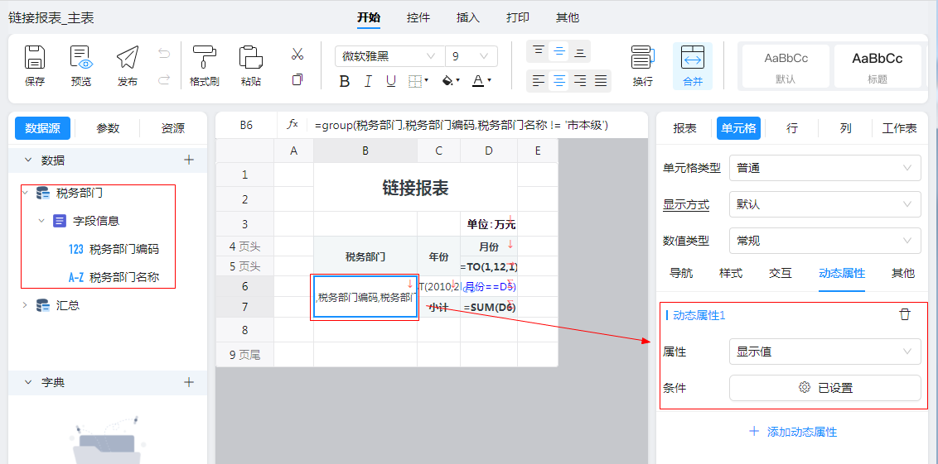Open the fill color picker
Viewport: 938px width, 464px height.
tap(450, 81)
